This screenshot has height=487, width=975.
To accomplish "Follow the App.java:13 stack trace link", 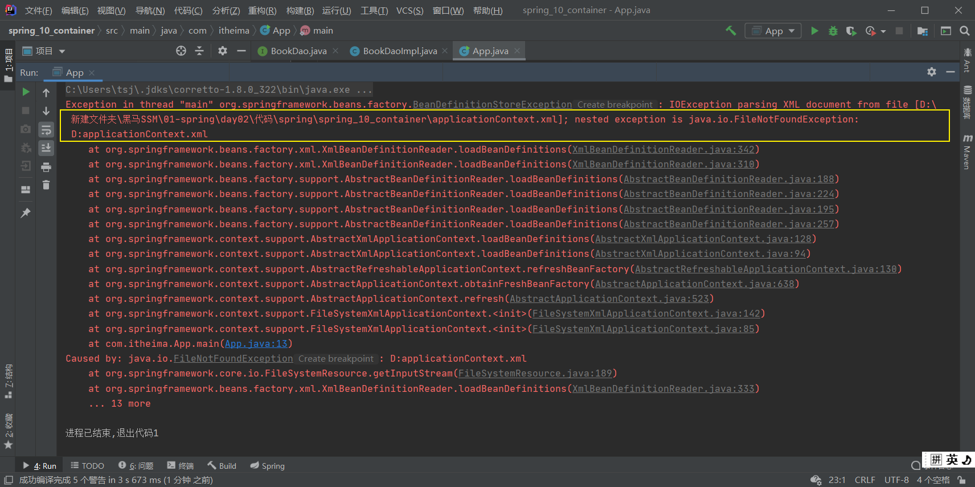I will 256,343.
